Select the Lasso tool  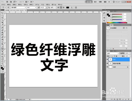pos(2,18)
